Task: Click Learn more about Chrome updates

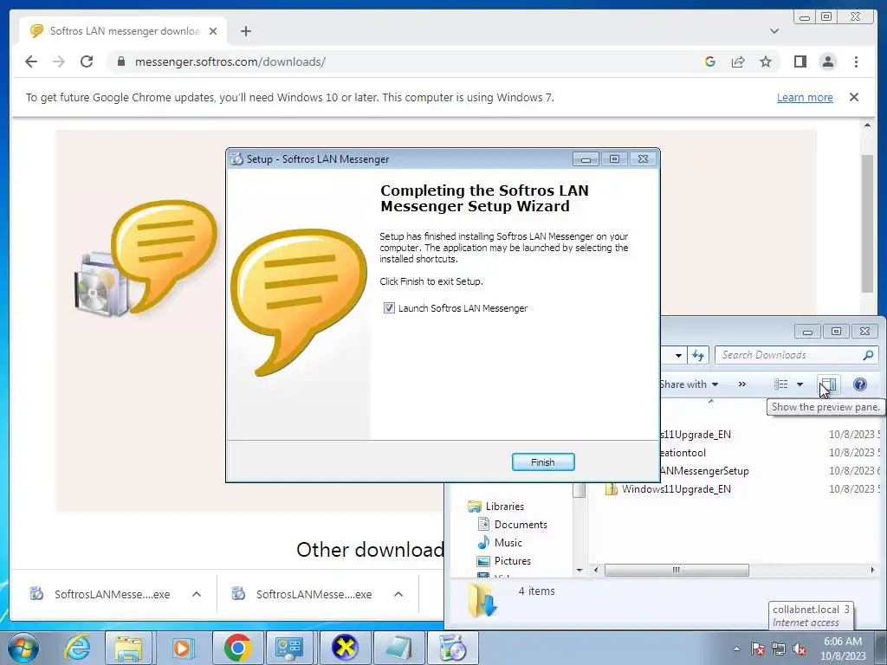Action: [x=805, y=97]
